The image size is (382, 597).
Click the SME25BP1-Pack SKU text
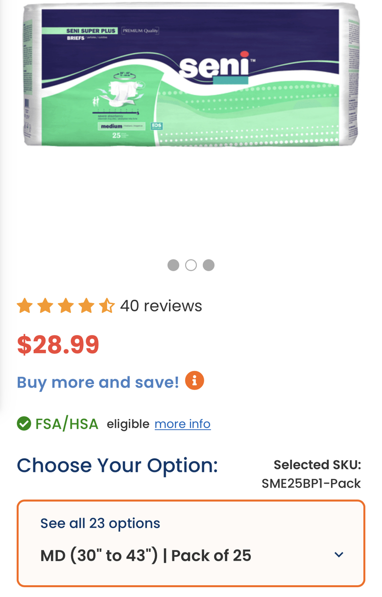pyautogui.click(x=311, y=484)
